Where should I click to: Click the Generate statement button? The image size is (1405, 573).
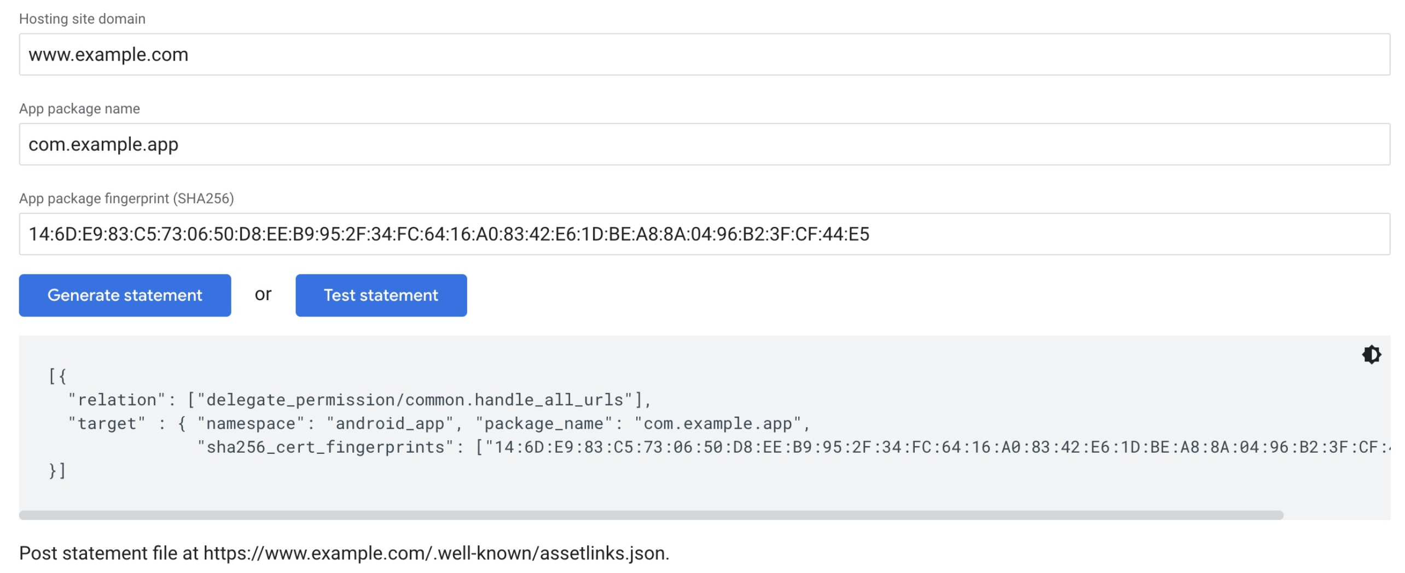[125, 295]
